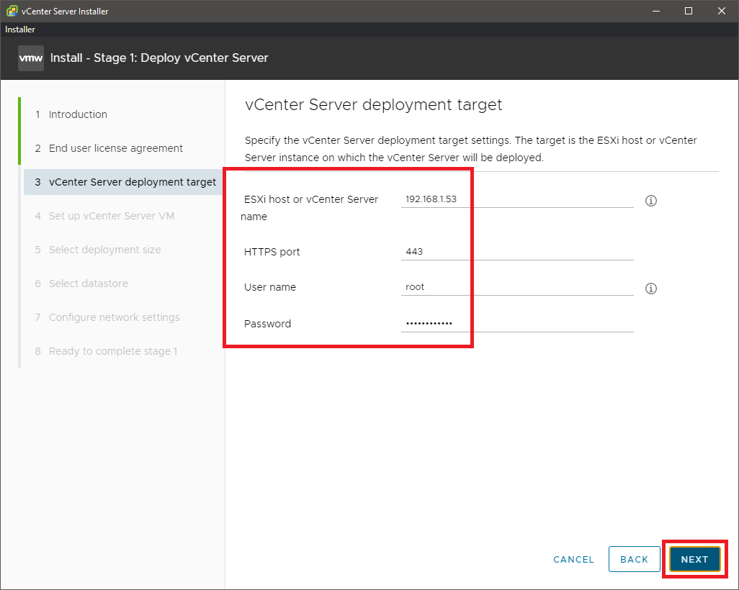739x590 pixels.
Task: Focus the Password input field
Action: pos(516,324)
